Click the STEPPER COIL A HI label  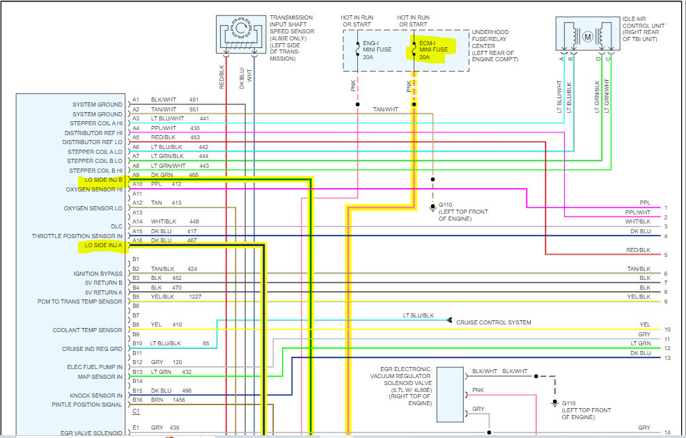click(96, 123)
